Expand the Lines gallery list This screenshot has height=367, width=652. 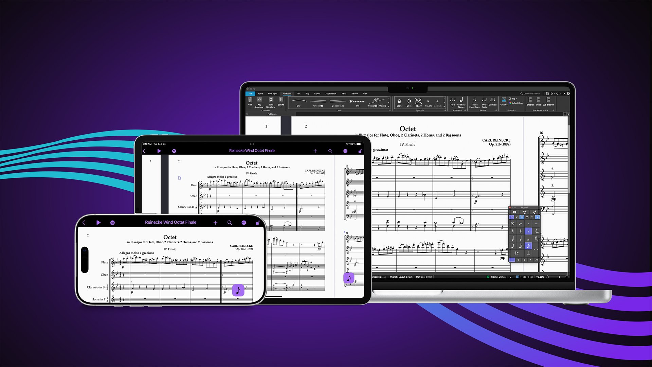(389, 107)
